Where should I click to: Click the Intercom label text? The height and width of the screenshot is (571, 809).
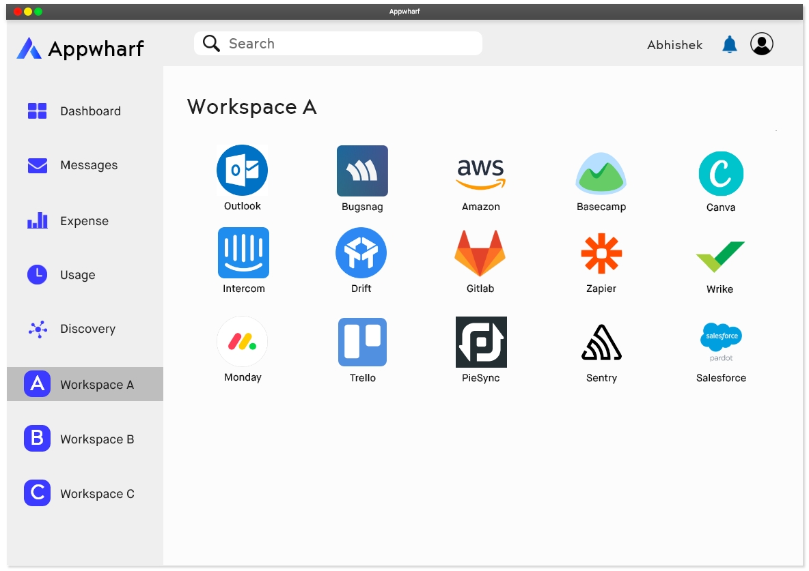coord(243,289)
